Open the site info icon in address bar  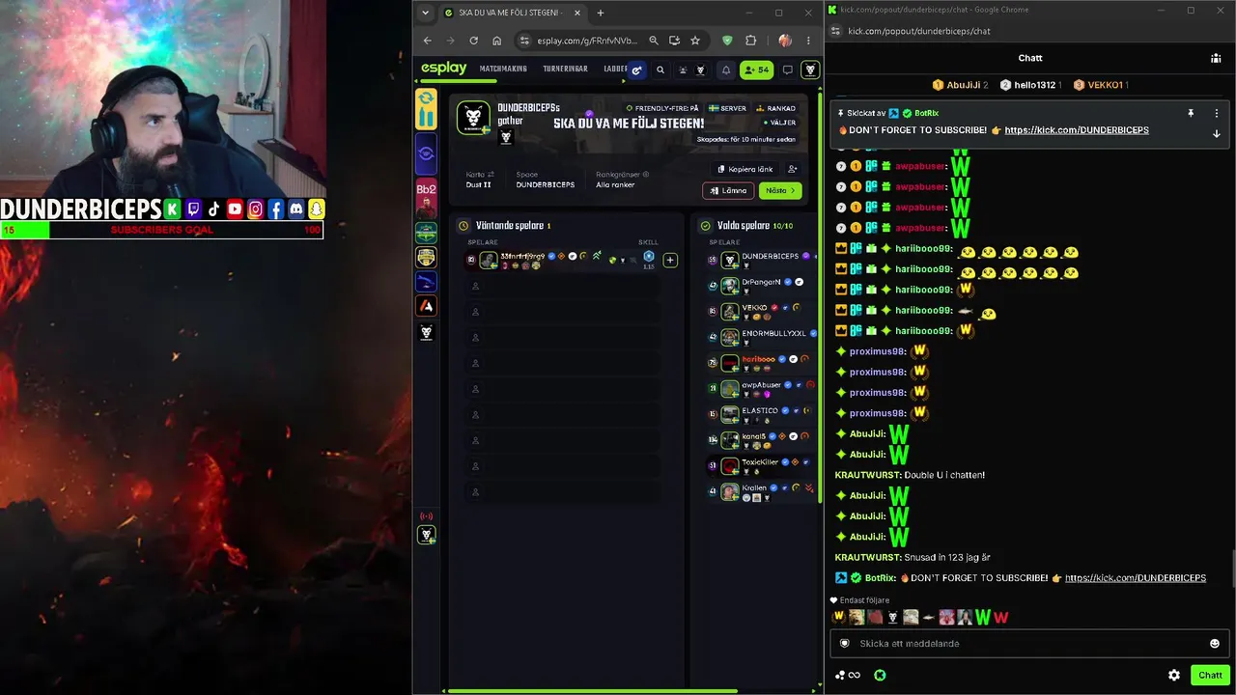click(524, 41)
